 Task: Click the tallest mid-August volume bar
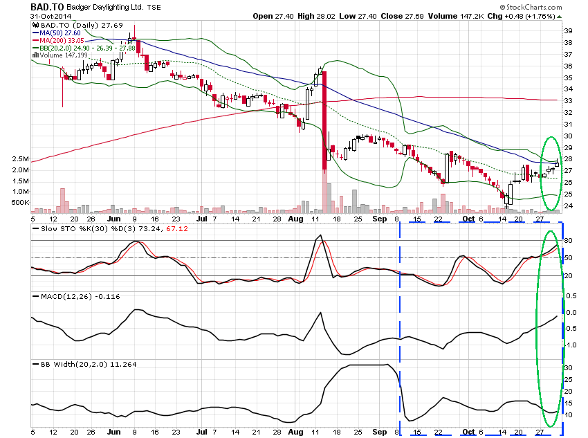pyautogui.click(x=324, y=191)
